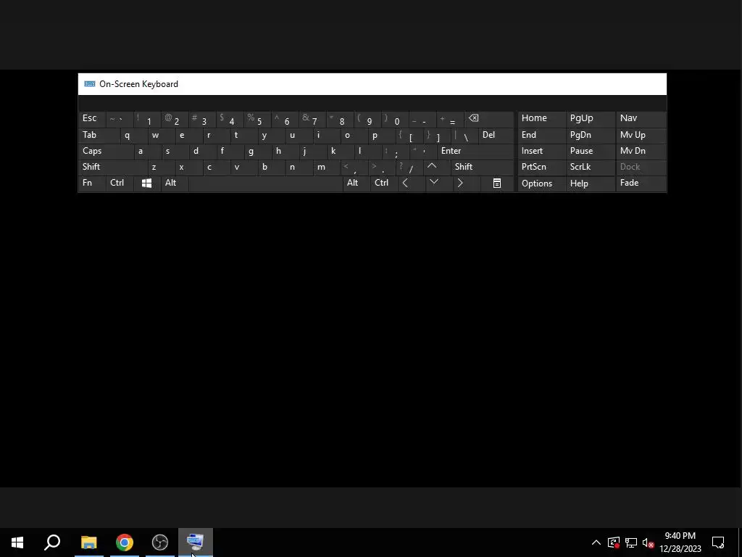742x557 pixels.
Task: Click the taskbar clock showing 9:40 PM
Action: tap(680, 542)
